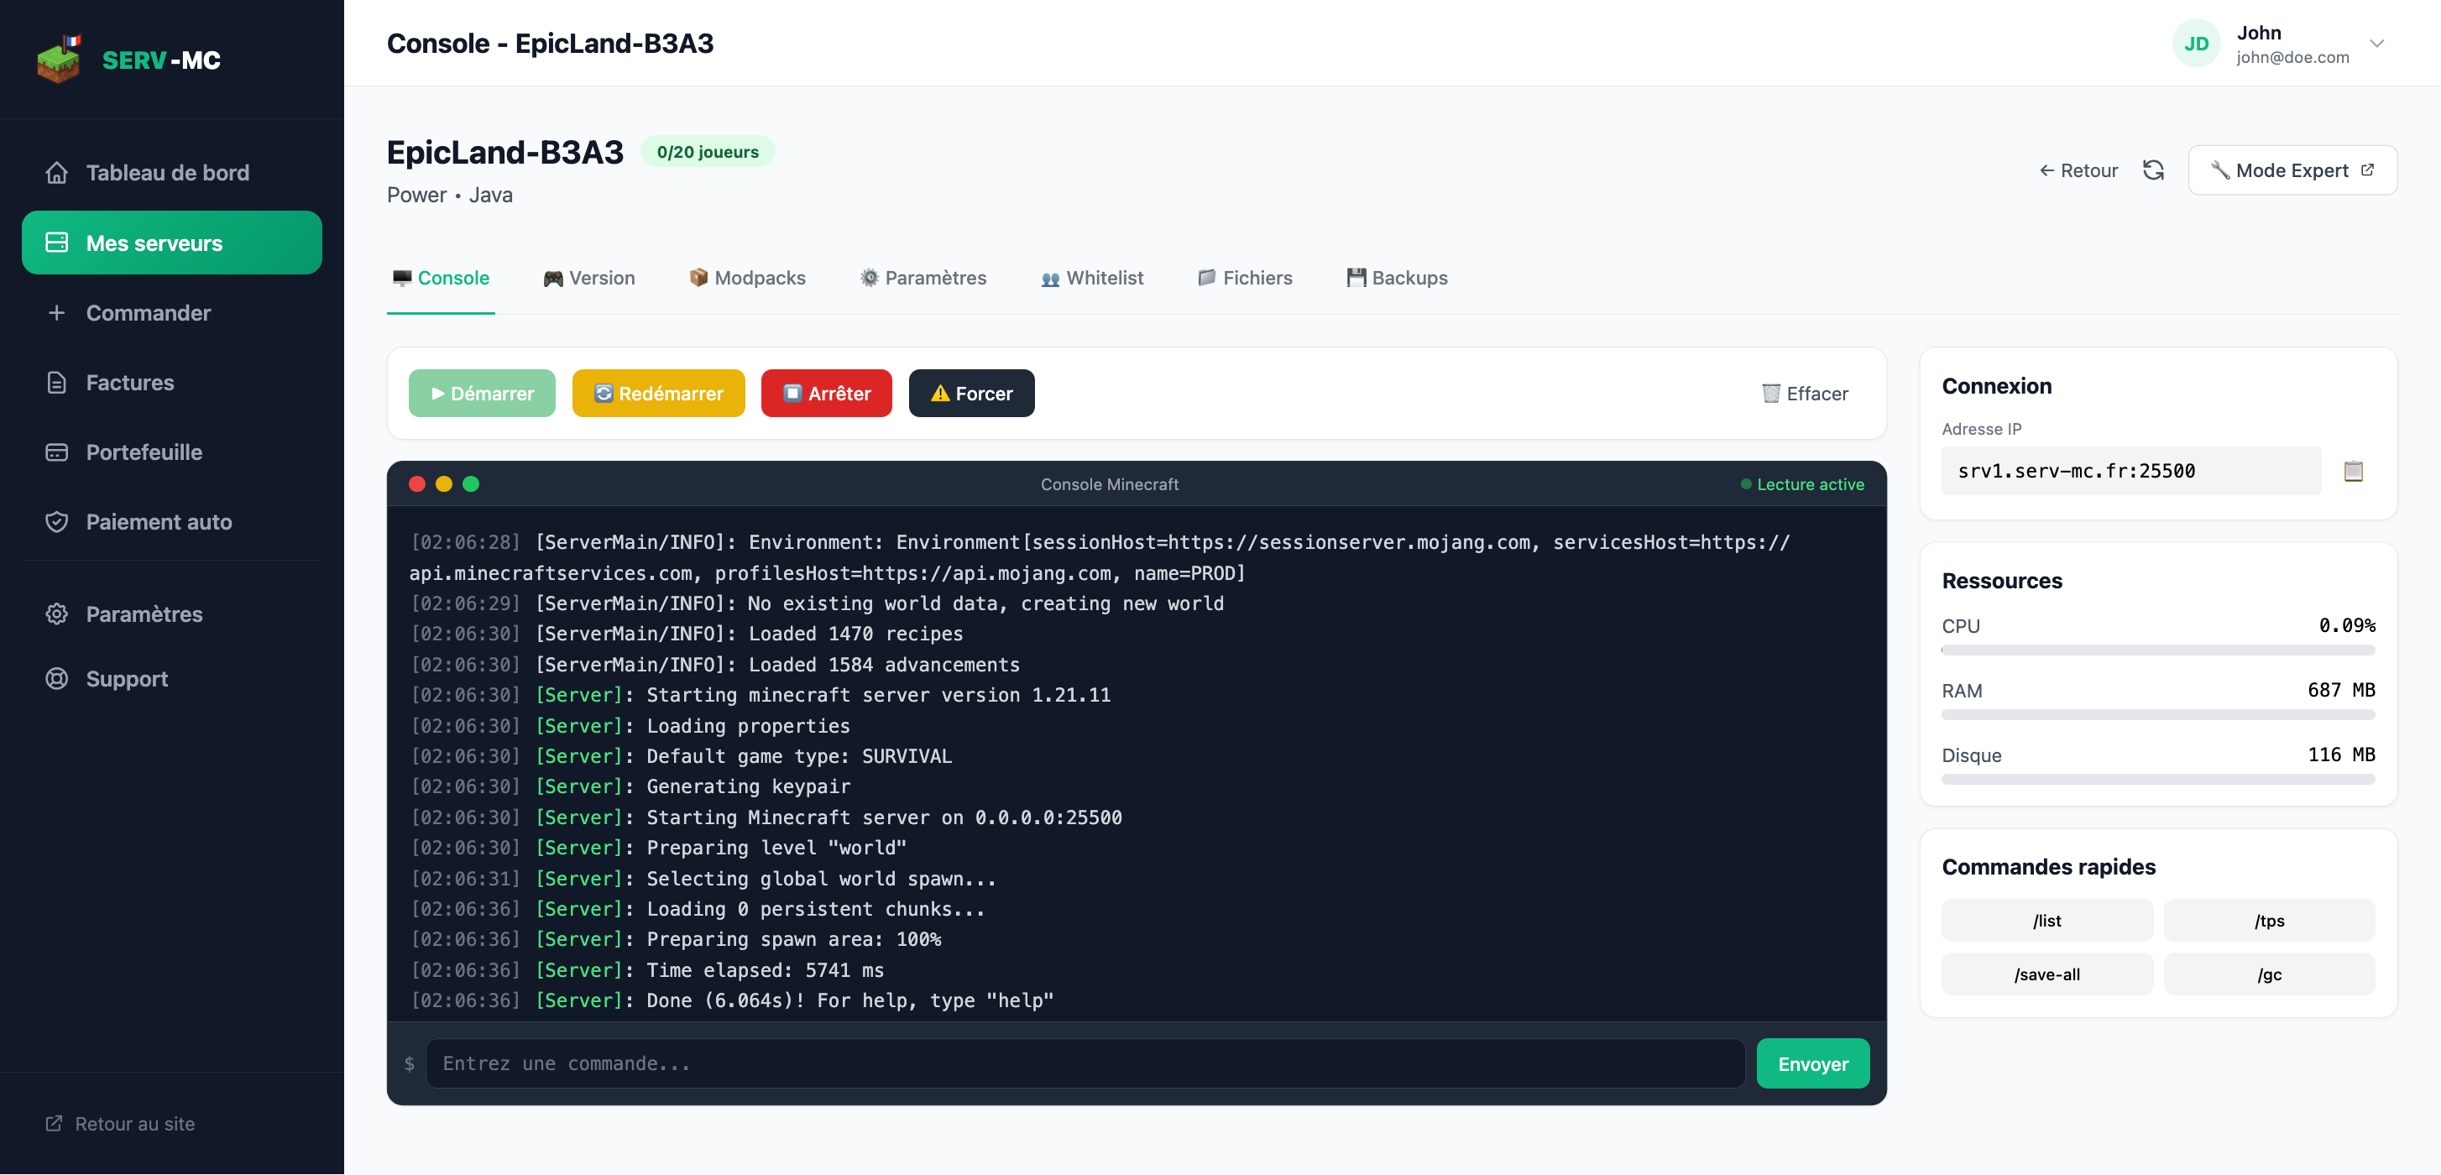Click the red dot in console title bar

(x=417, y=484)
